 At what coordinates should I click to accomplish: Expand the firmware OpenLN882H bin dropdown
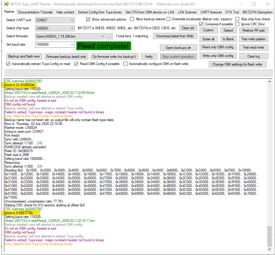(103, 36)
